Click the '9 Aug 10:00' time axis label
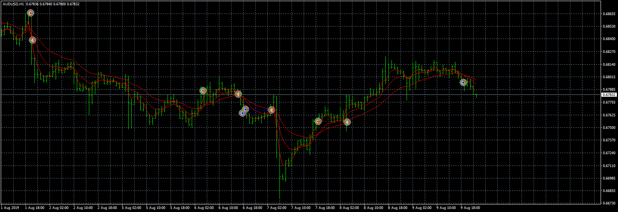The height and width of the screenshot is (212, 618). coord(446,208)
